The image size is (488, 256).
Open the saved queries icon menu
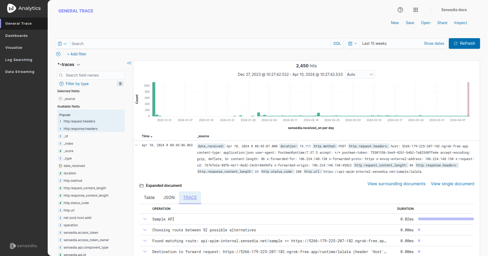click(62, 44)
